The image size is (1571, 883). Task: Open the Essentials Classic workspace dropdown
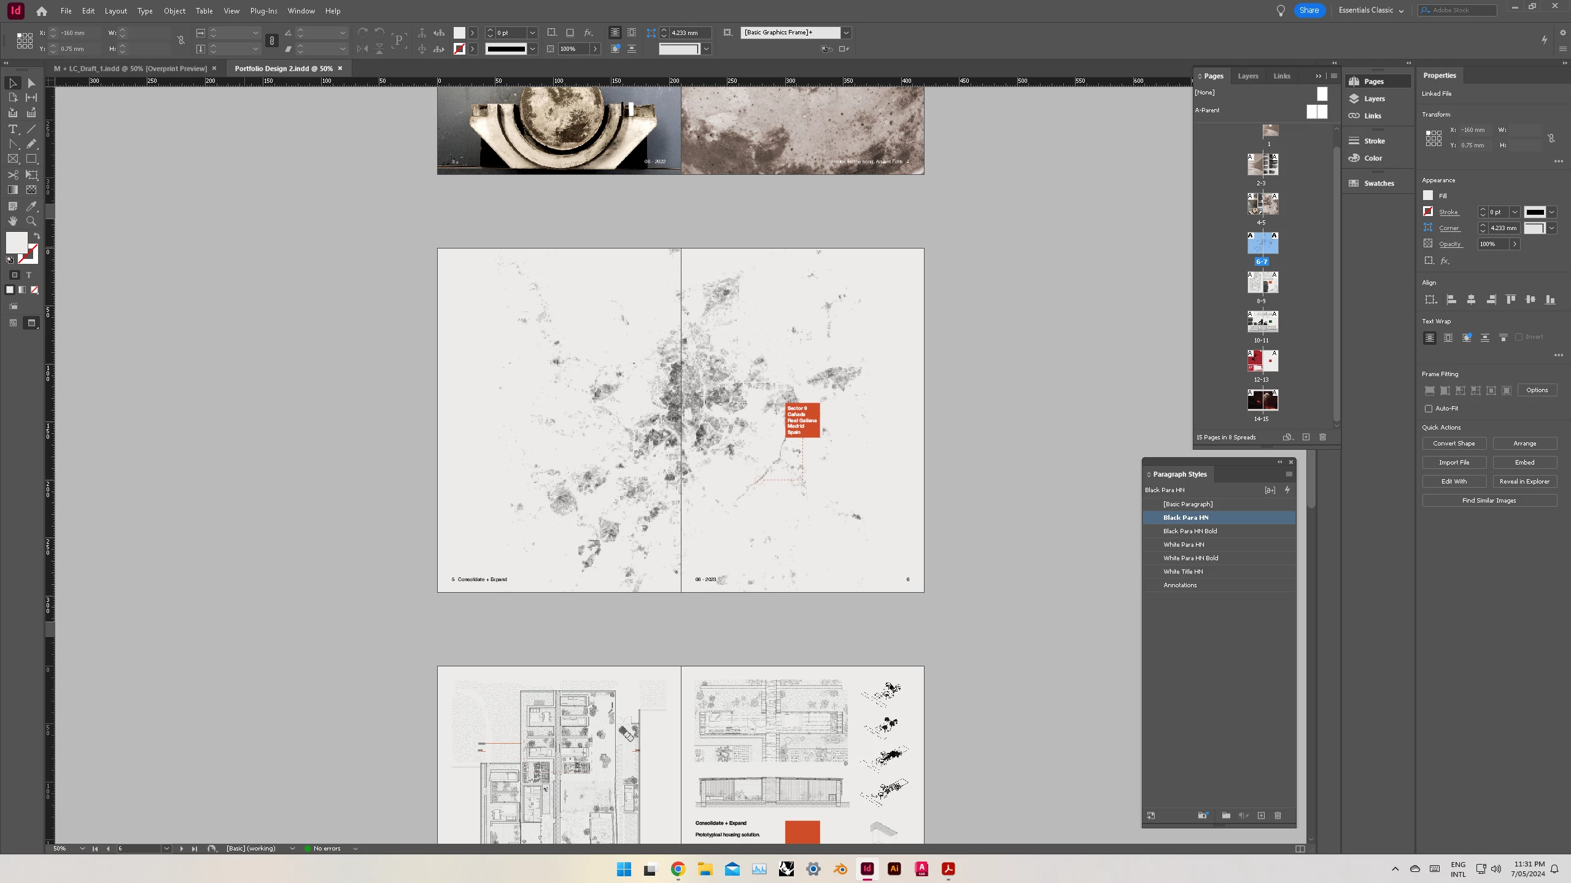coord(1371,10)
